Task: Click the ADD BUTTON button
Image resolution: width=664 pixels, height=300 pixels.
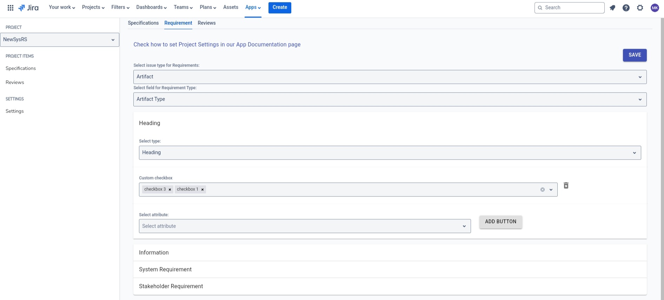Action: (500, 222)
